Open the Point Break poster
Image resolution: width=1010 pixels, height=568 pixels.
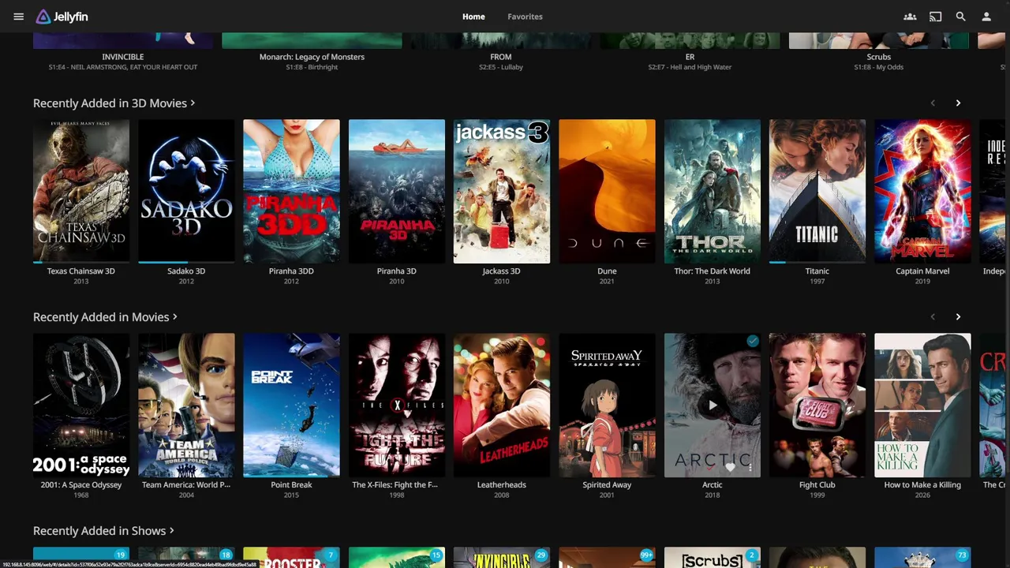click(291, 405)
